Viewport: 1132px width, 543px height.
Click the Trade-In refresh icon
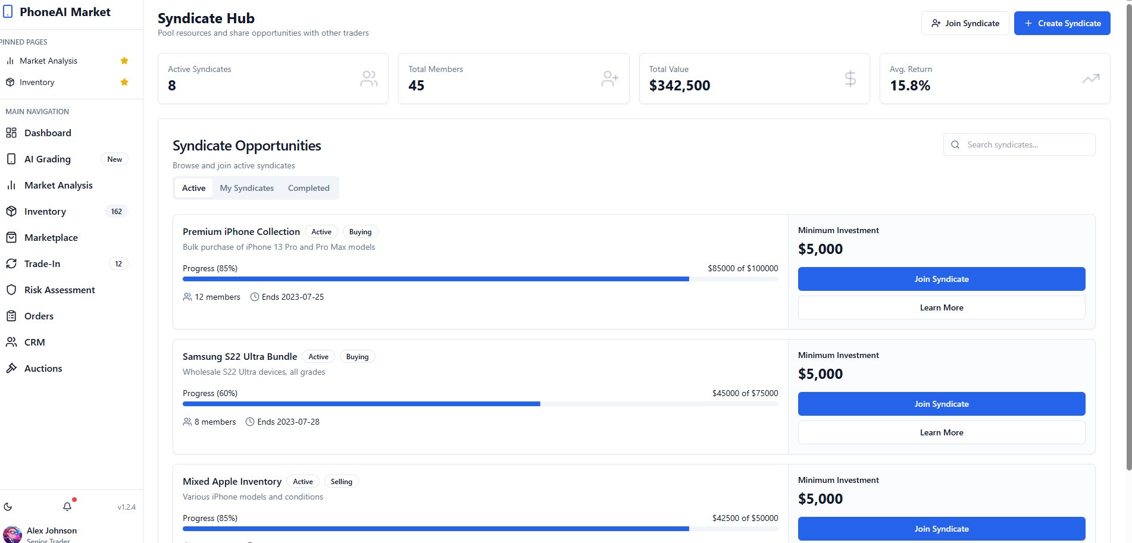[x=11, y=263]
